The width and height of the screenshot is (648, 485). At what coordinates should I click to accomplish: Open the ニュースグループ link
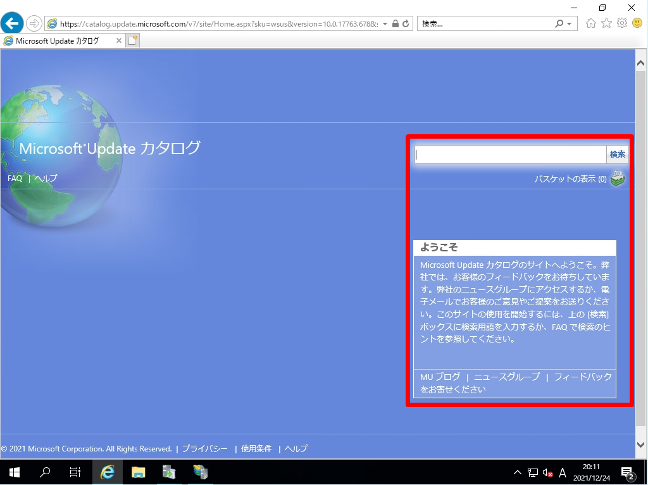[507, 377]
